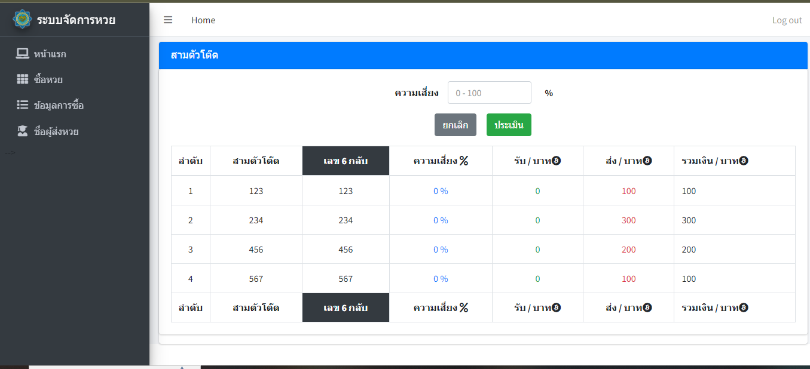Focus the ความเสี่ยง 0 - 100 input field
Screen dimensions: 810x369
(x=489, y=93)
